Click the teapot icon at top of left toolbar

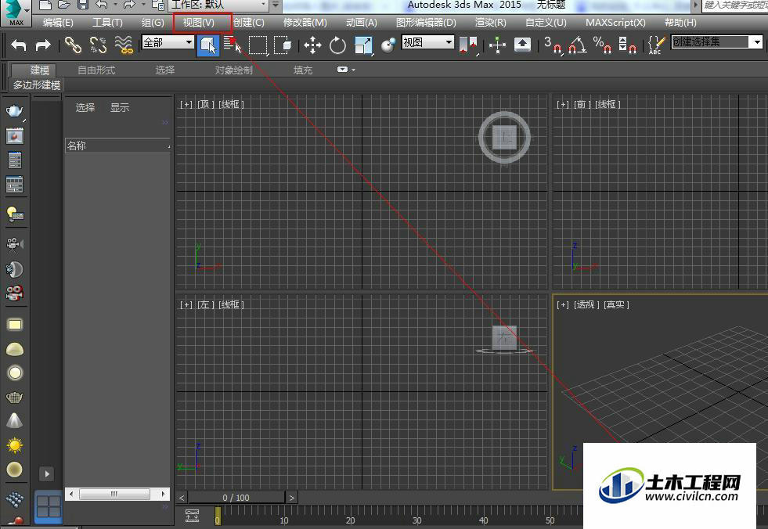[x=14, y=111]
